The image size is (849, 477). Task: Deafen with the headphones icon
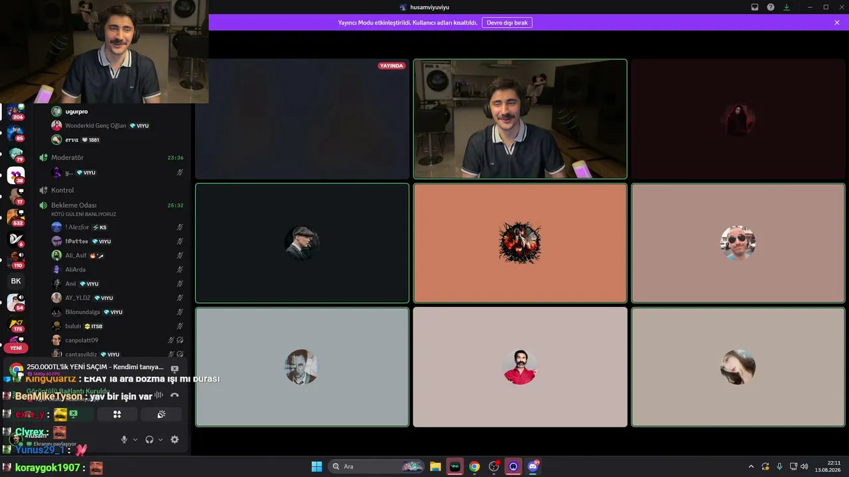[x=149, y=439]
